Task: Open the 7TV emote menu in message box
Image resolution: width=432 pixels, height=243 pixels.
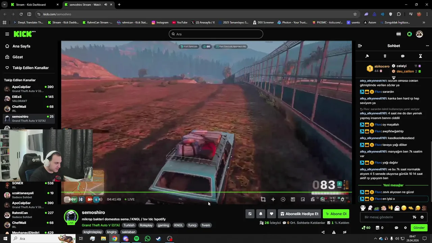Action: 415,217
